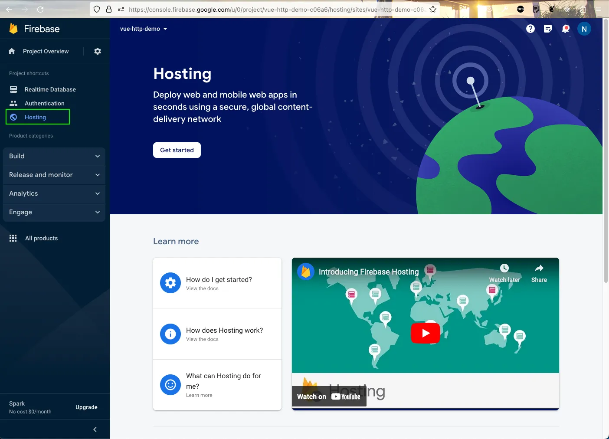Screen dimensions: 609x439
Task: Click the Upgrade plan button
Action: pyautogui.click(x=86, y=407)
